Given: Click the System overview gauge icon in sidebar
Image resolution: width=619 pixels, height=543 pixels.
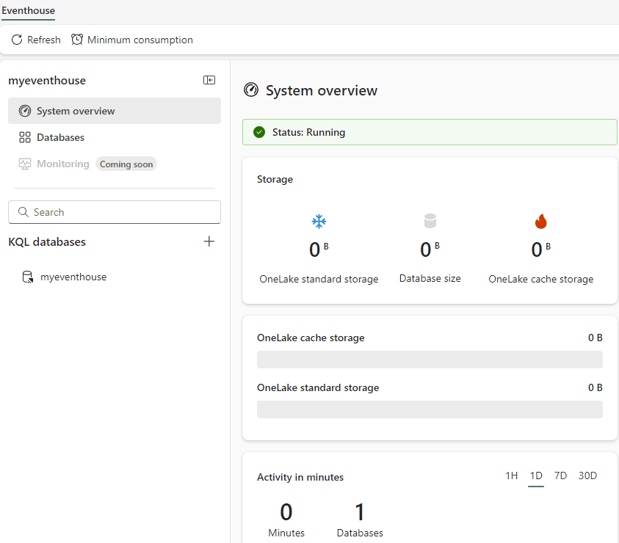Looking at the screenshot, I should (x=25, y=111).
